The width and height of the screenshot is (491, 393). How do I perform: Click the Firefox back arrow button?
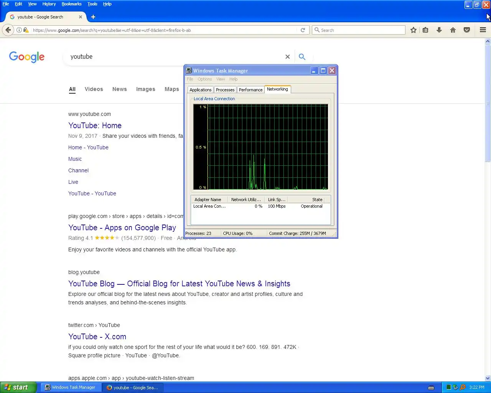click(8, 30)
